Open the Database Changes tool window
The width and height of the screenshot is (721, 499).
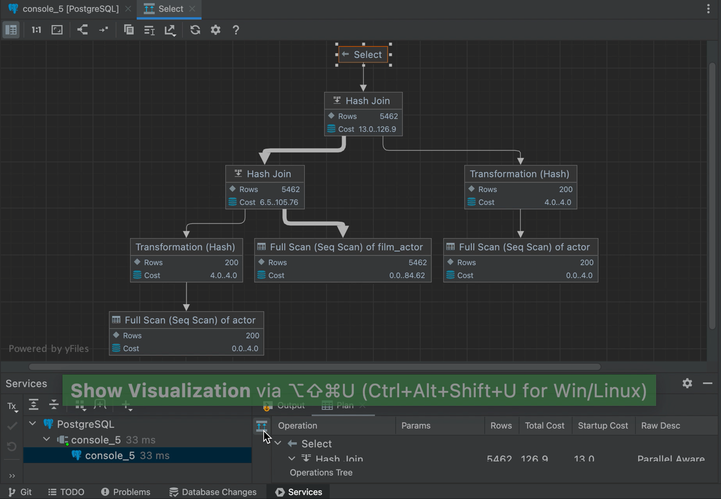point(213,492)
